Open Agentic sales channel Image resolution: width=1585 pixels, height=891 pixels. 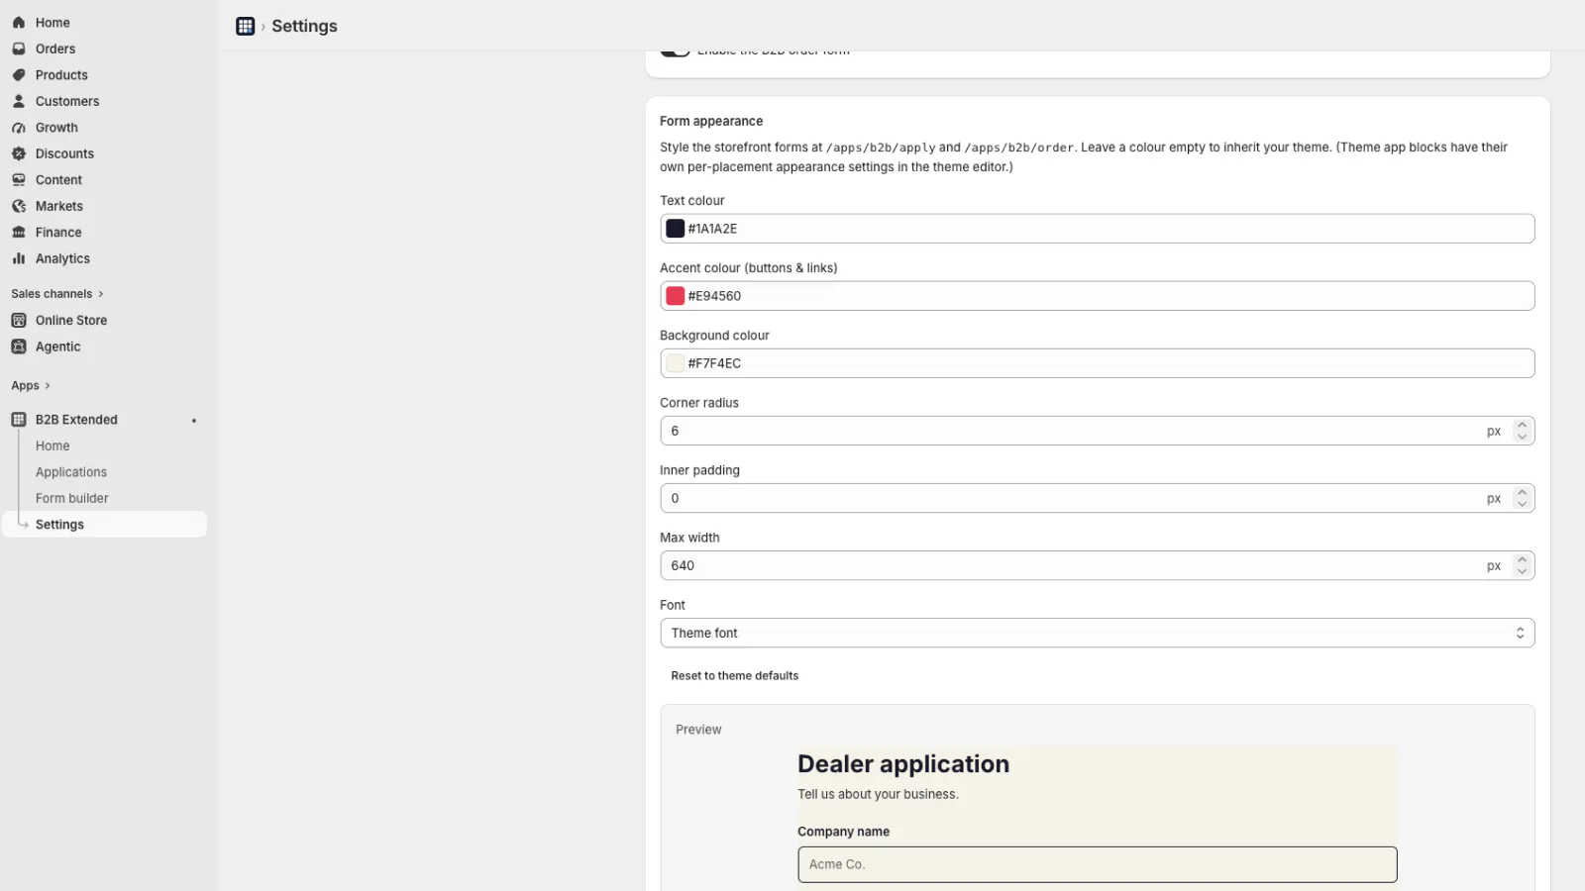tap(57, 346)
